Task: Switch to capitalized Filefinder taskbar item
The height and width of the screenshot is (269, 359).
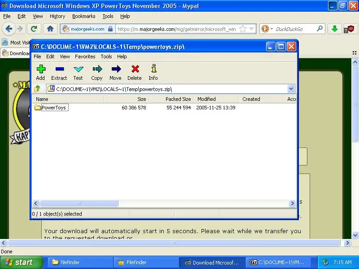Action: (x=146, y=262)
